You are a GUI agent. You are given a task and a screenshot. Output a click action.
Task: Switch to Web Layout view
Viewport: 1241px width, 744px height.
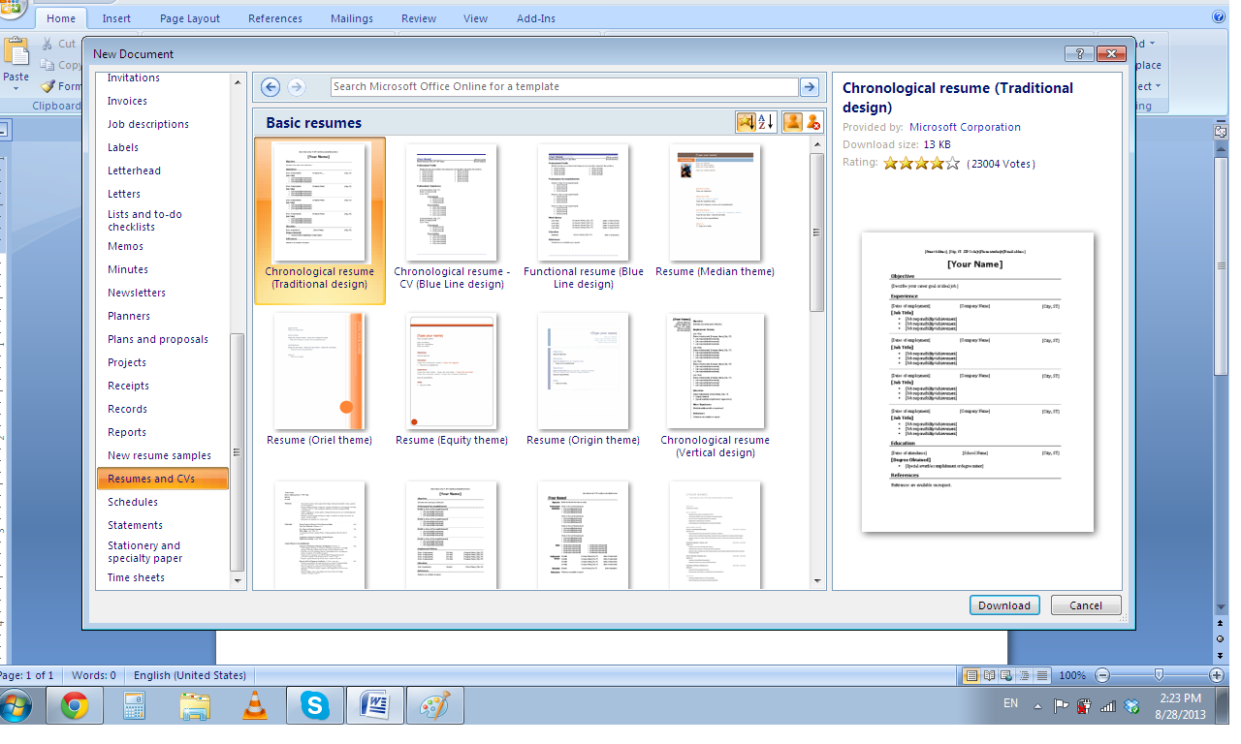tap(1007, 675)
